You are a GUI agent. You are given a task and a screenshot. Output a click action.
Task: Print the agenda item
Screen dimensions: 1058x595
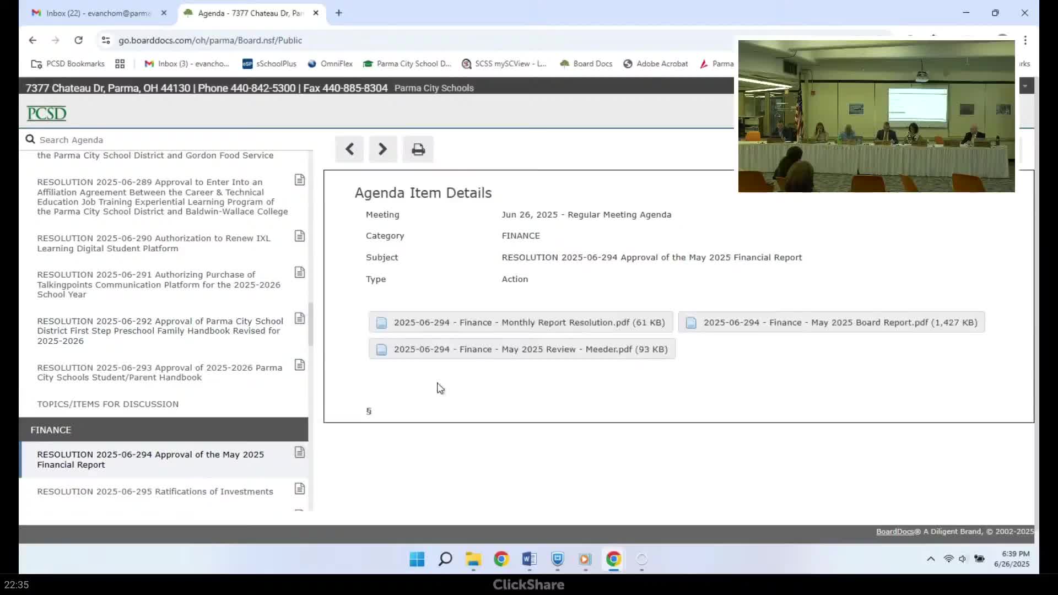pos(418,149)
